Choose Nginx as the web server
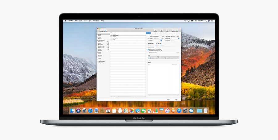This screenshot has width=278, height=140. (x=176, y=37)
